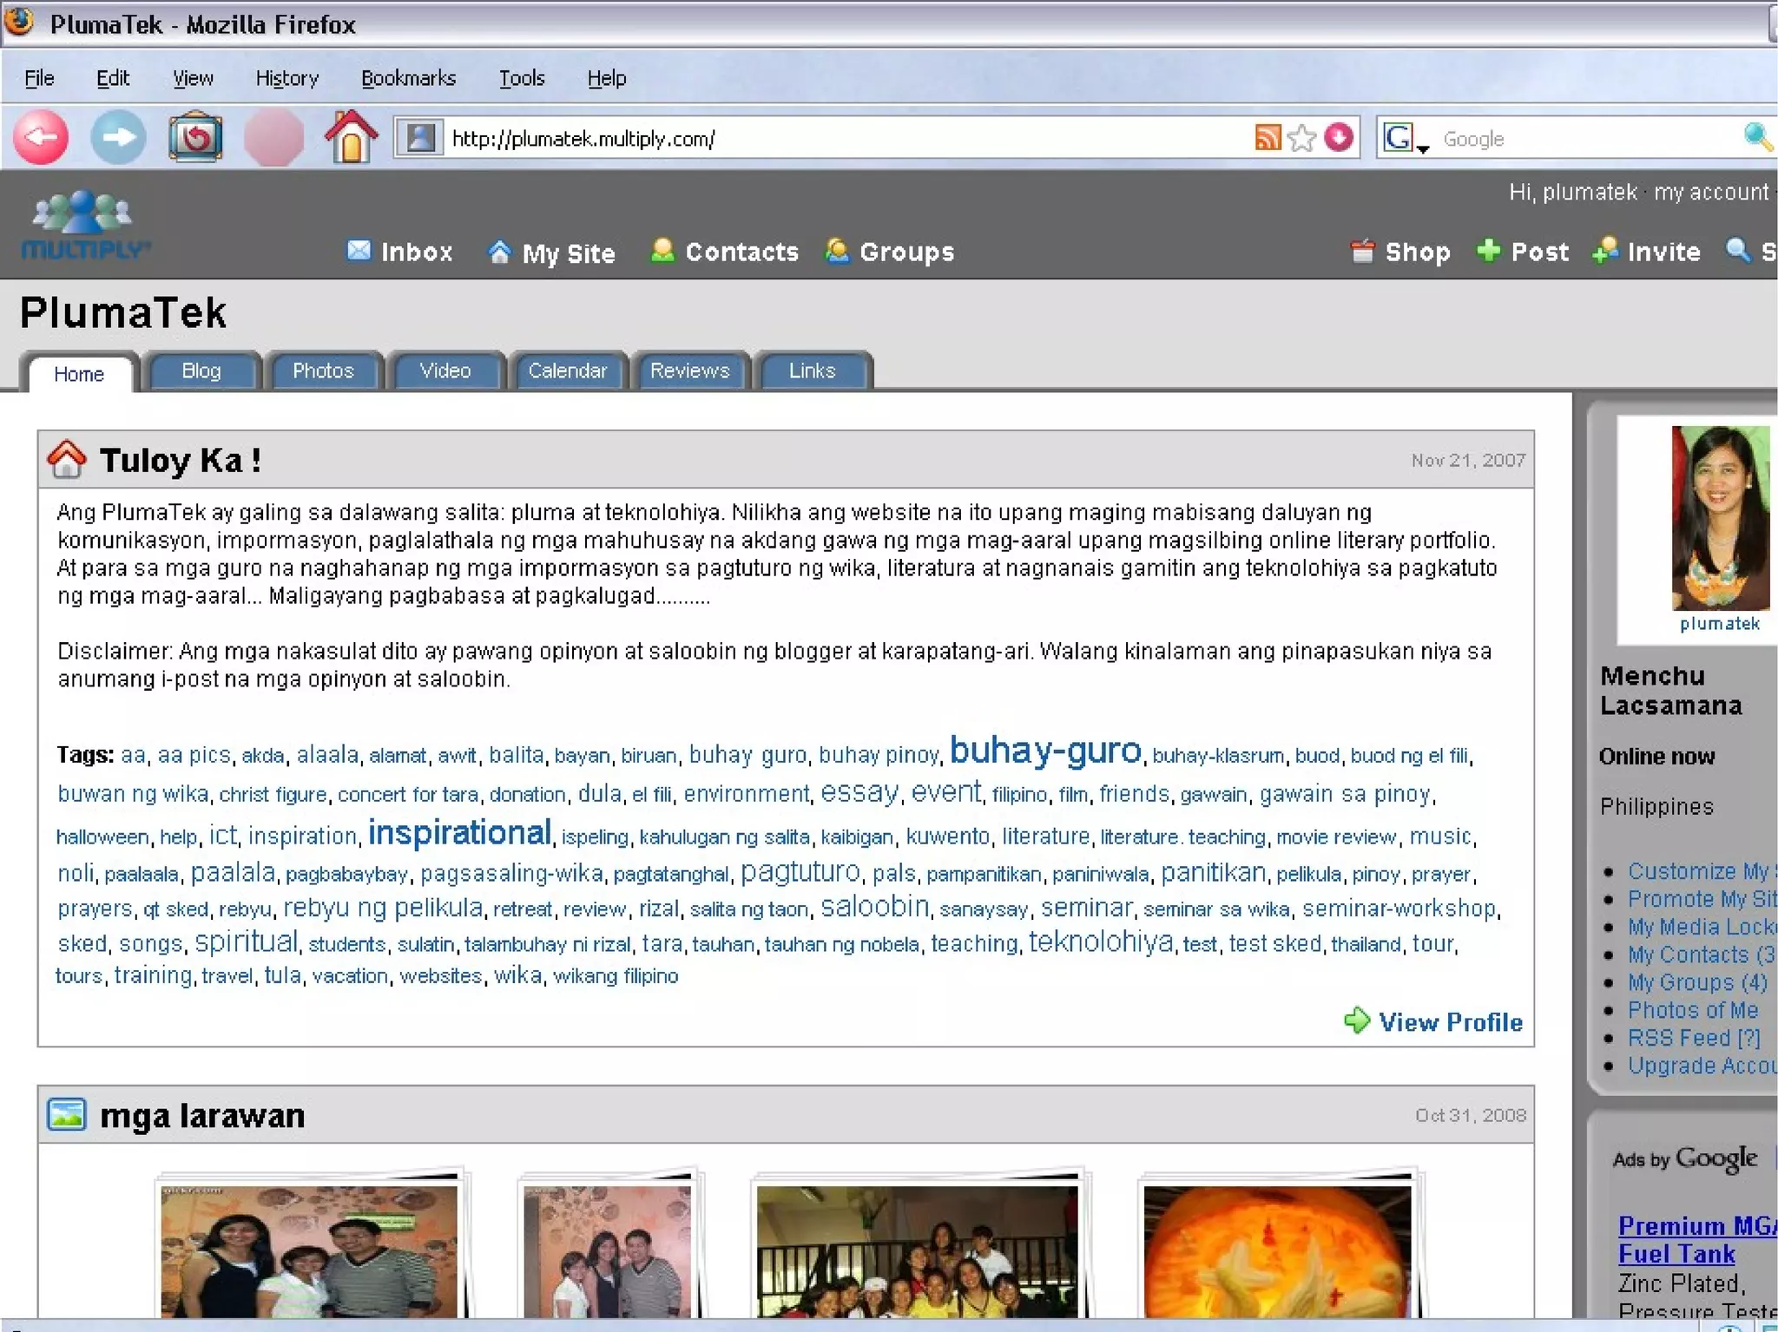This screenshot has height=1332, width=1778.
Task: Click the Home house toolbar icon
Action: tap(351, 137)
